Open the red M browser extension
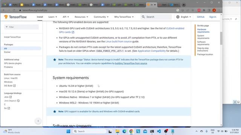The image size is (241, 135). click(199, 10)
